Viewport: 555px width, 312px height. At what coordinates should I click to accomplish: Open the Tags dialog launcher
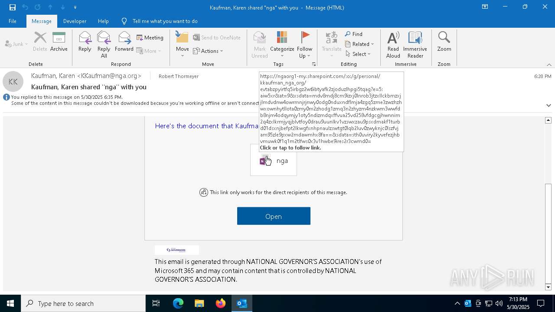point(313,64)
